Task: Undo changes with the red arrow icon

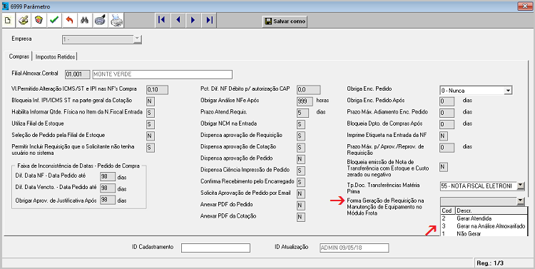Action: click(x=69, y=21)
